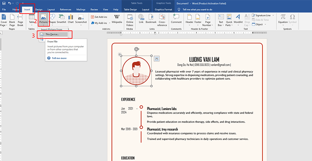
Task: Click Get Add-ins
Action: [99, 17]
